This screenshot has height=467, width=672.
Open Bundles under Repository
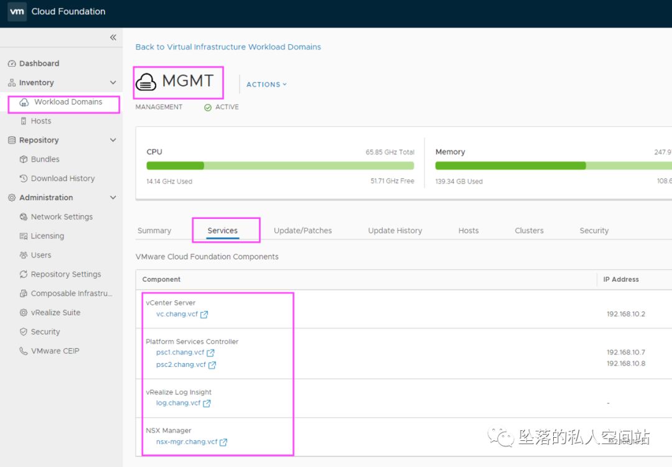[x=45, y=159]
